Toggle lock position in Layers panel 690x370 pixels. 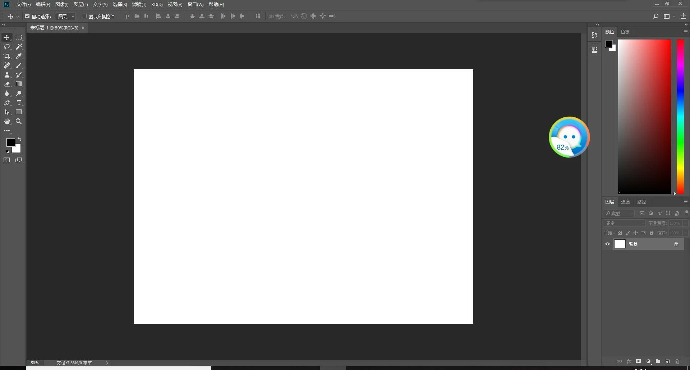point(635,233)
